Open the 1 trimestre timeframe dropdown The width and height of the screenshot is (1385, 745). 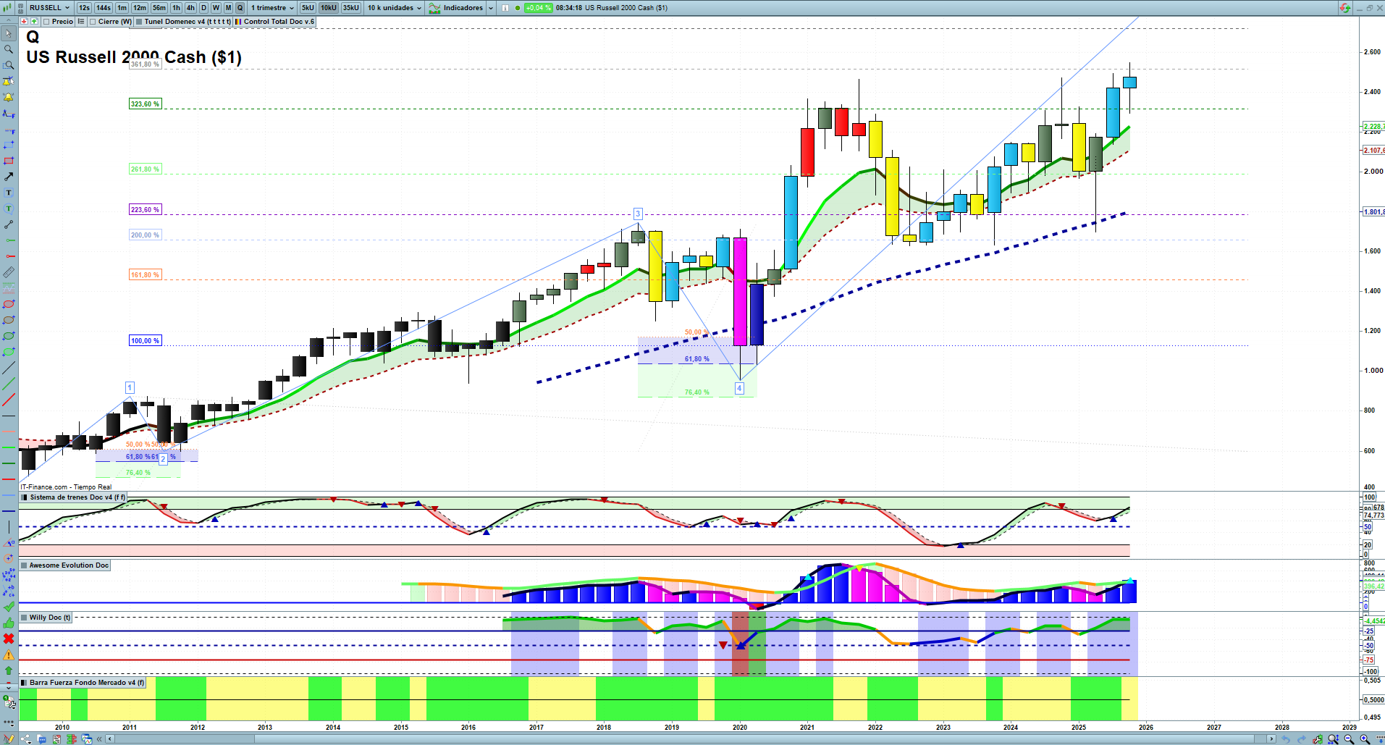pyautogui.click(x=272, y=8)
